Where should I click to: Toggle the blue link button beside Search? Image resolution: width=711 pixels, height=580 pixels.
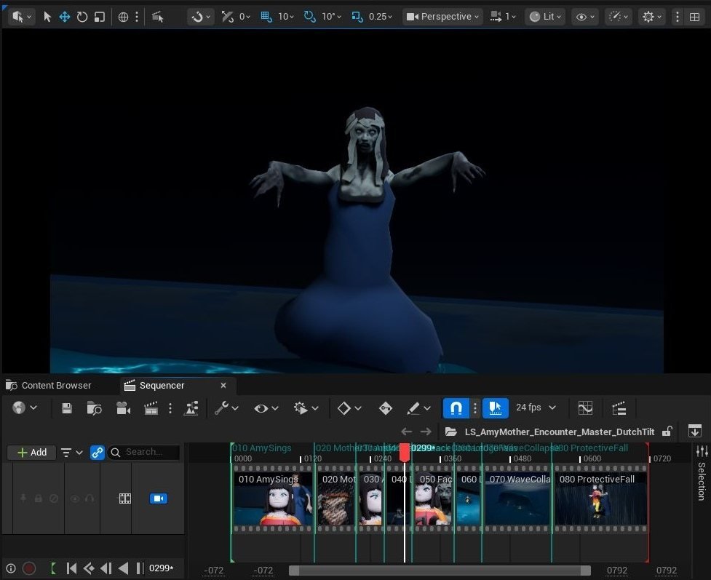click(97, 452)
